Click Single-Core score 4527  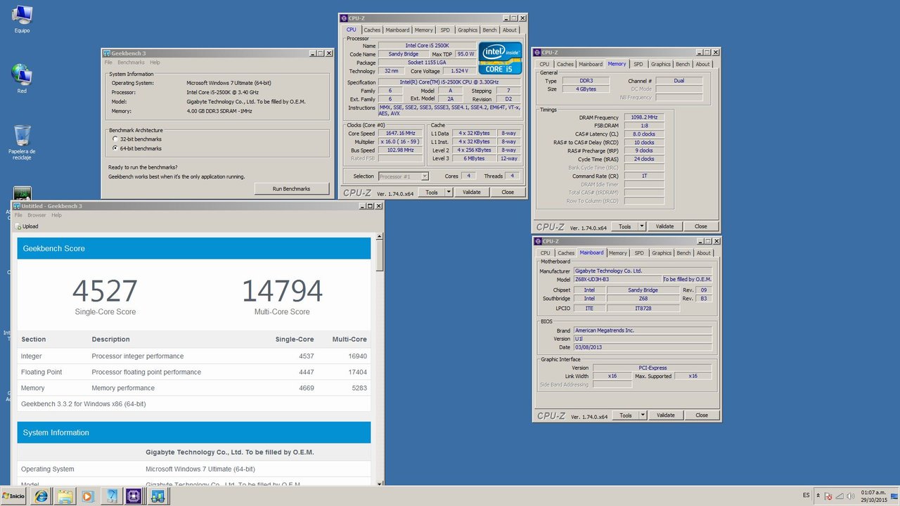(105, 290)
